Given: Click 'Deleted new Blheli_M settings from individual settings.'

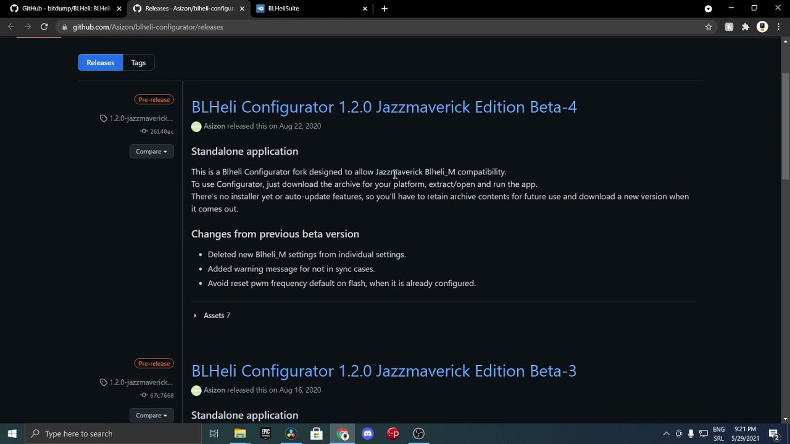Looking at the screenshot, I should tap(307, 254).
